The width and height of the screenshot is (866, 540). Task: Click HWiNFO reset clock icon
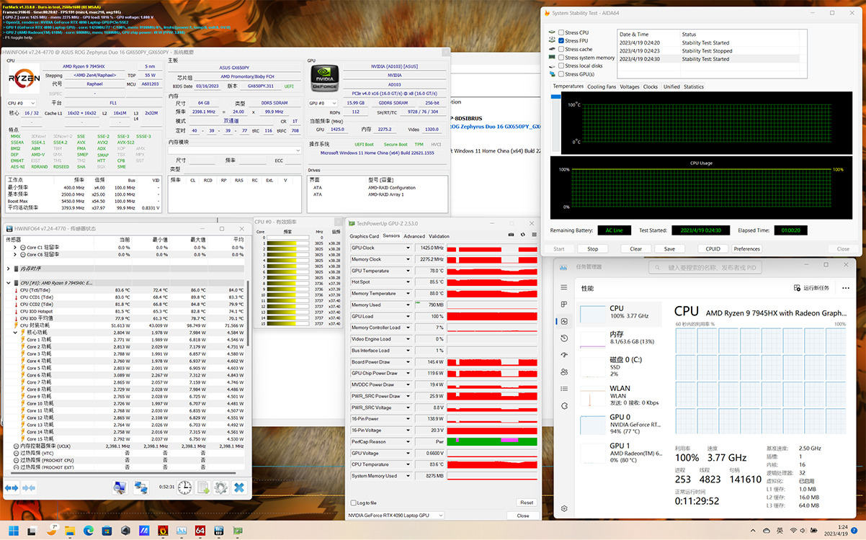185,487
